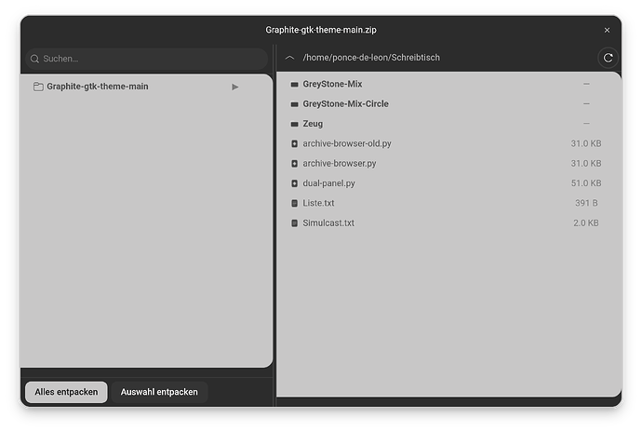Click the destination path /home/ponce-de-leon/Schreibtisch
The height and width of the screenshot is (431, 642).
point(371,58)
